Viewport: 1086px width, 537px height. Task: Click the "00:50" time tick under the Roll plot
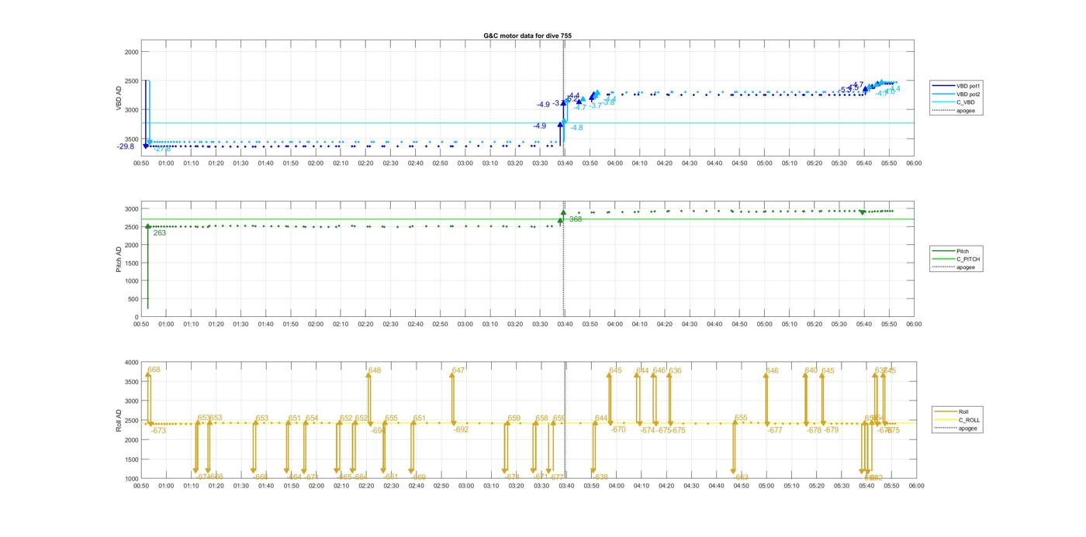click(141, 486)
